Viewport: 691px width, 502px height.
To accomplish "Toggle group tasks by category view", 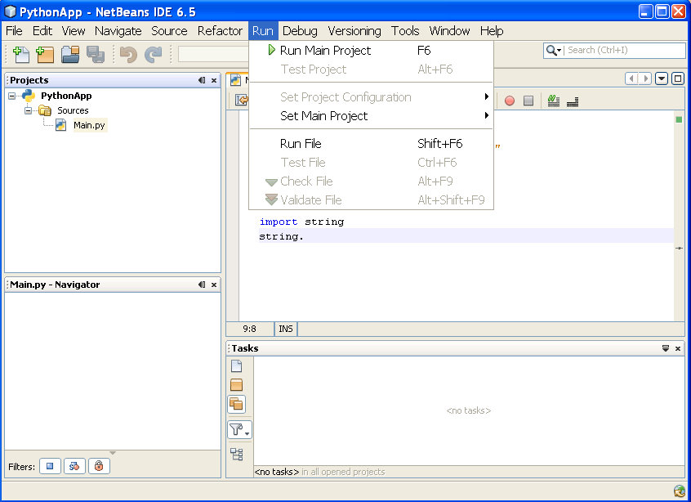I will pos(237,454).
